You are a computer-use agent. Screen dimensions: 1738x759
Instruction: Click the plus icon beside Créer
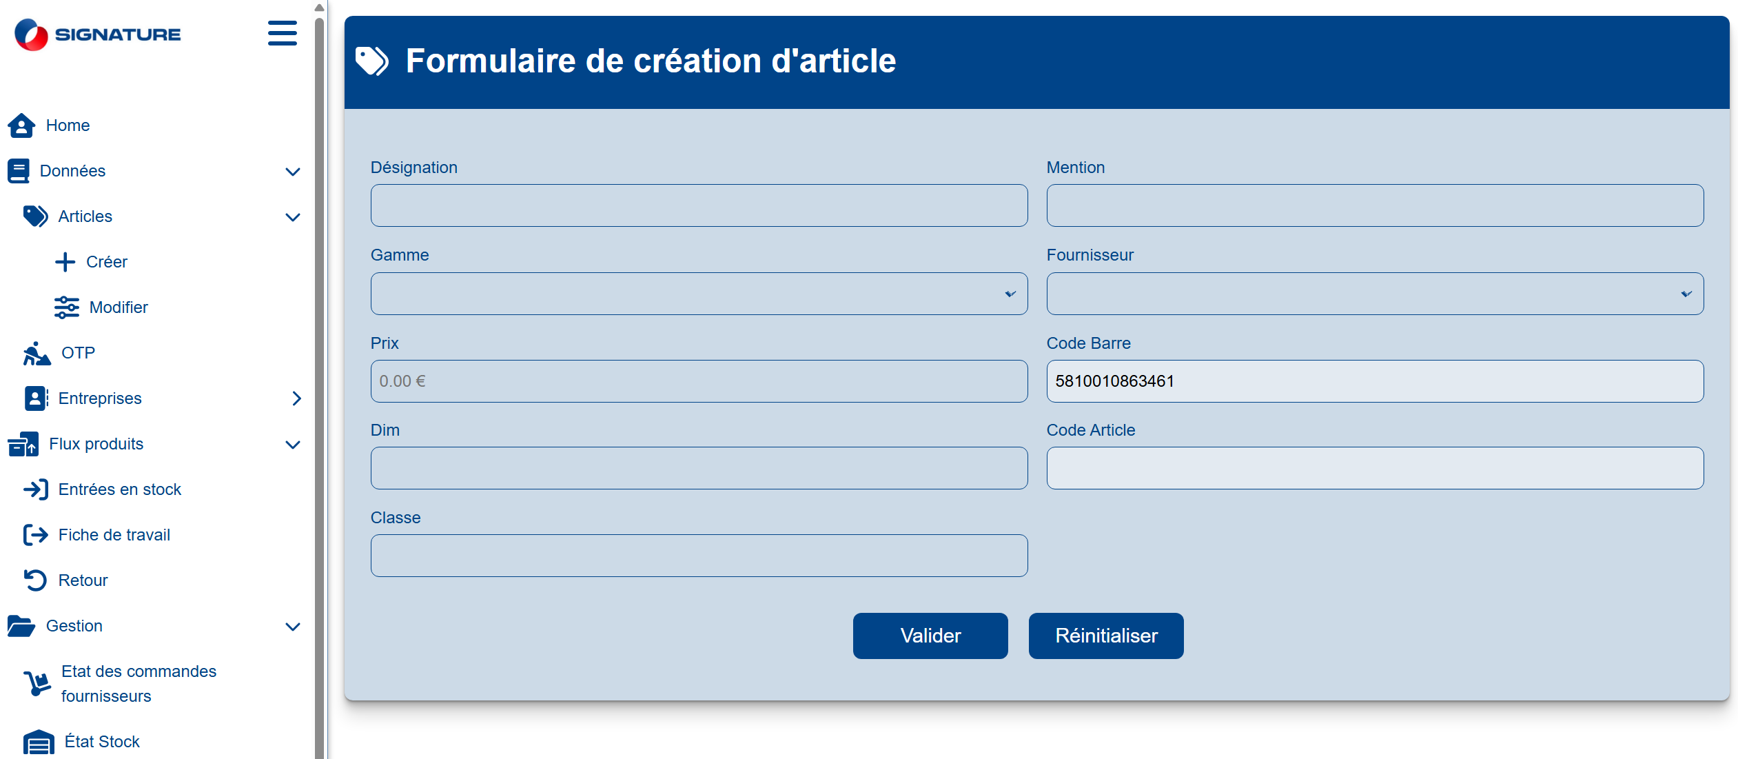click(65, 262)
